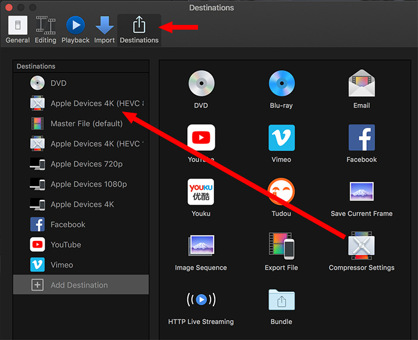Select the Destinations preferences tab

[x=139, y=30]
